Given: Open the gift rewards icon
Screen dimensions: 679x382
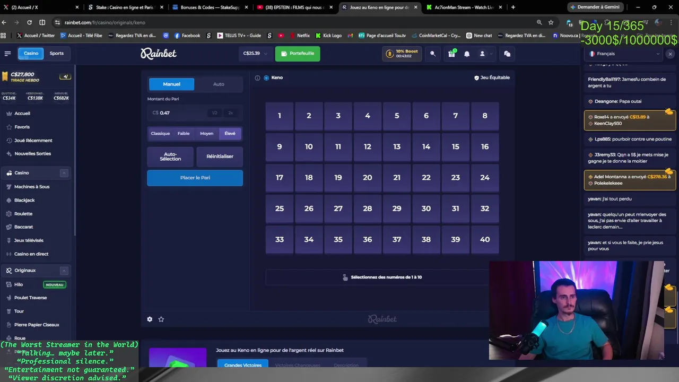Looking at the screenshot, I should pos(451,54).
